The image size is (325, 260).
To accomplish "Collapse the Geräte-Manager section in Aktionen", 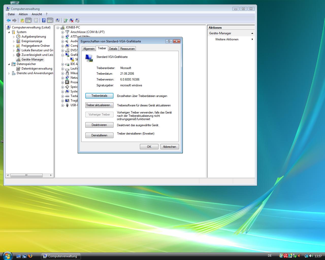I will pyautogui.click(x=252, y=33).
